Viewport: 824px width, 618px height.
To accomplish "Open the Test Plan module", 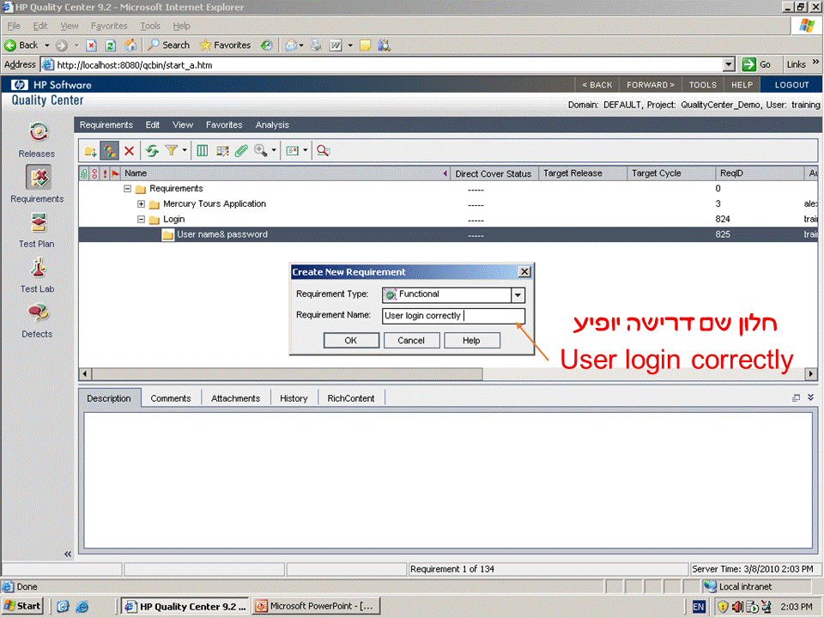I will pyautogui.click(x=37, y=230).
